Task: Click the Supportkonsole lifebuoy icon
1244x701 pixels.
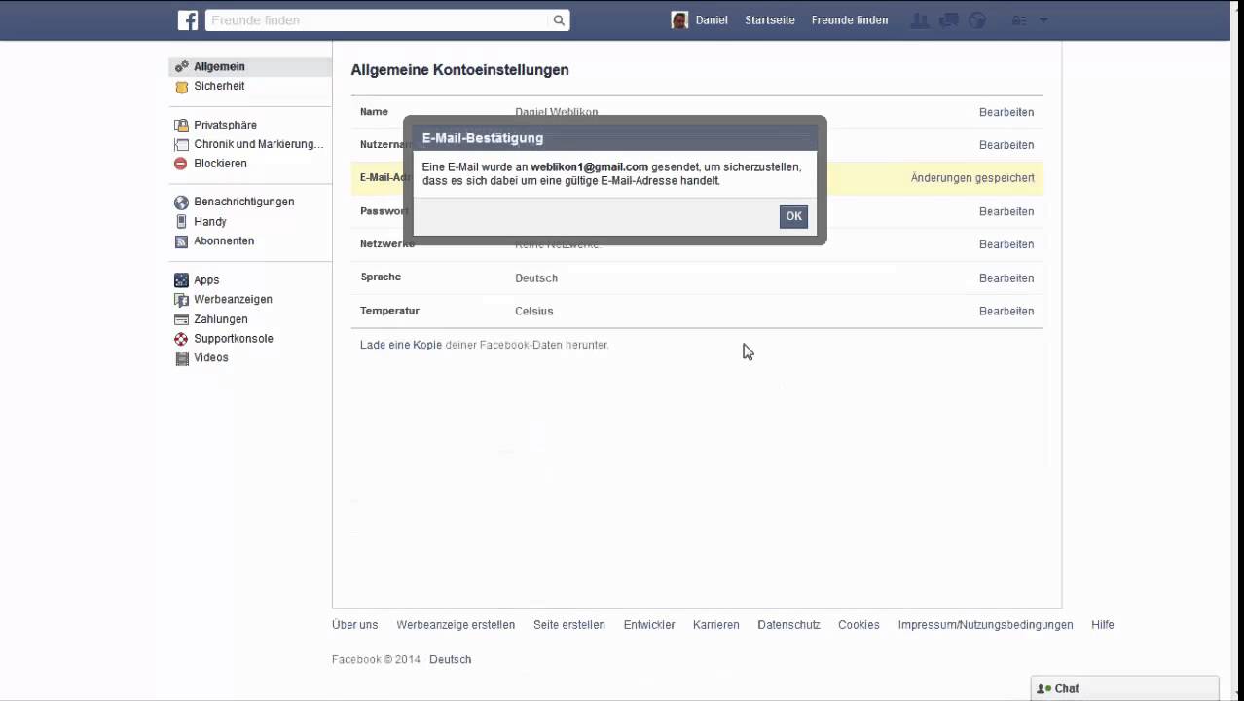Action: tap(181, 339)
